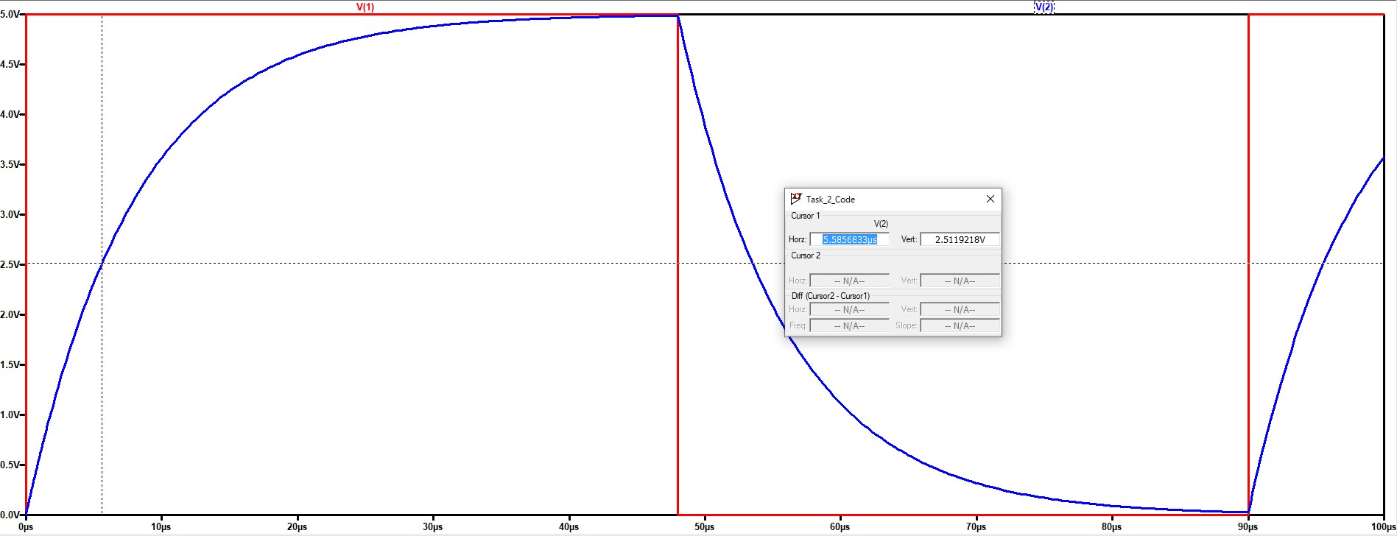The height and width of the screenshot is (536, 1397).
Task: Click Cursor 2 Horz N/A field
Action: pyautogui.click(x=850, y=281)
